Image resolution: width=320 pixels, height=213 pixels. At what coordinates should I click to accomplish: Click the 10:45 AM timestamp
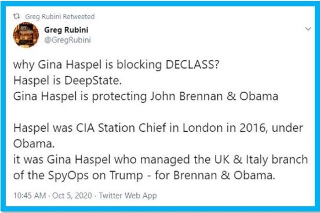coord(30,196)
